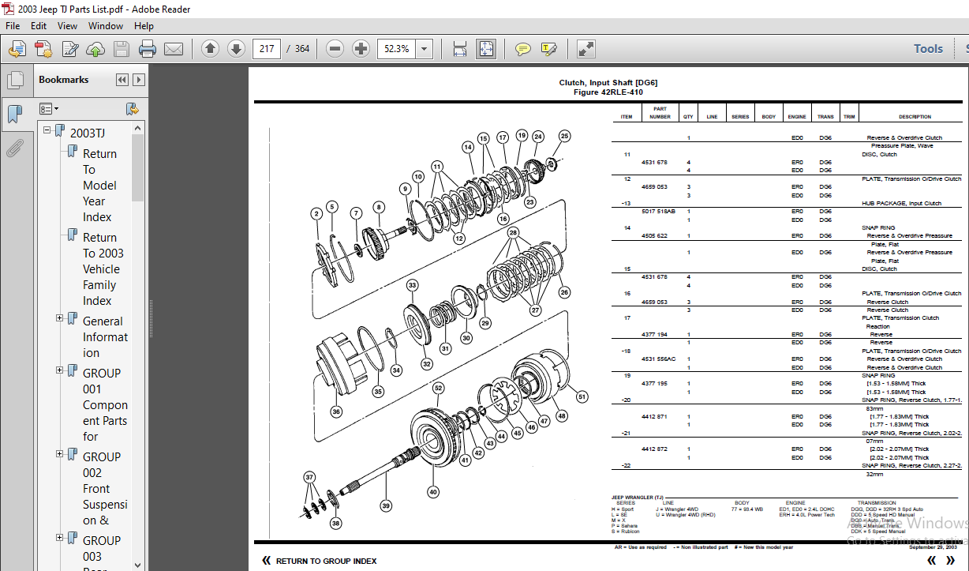Screen dimensions: 969x571
Task: Expand the GROUP 002 bookmark
Action: pos(59,454)
